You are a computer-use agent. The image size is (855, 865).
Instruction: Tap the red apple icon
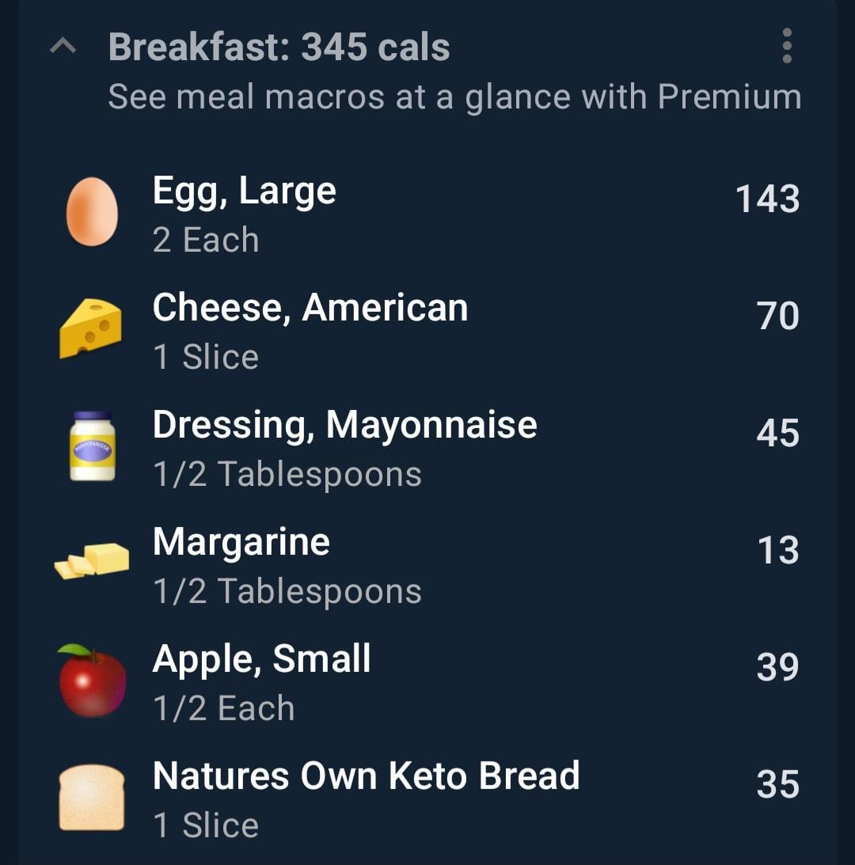coord(92,681)
